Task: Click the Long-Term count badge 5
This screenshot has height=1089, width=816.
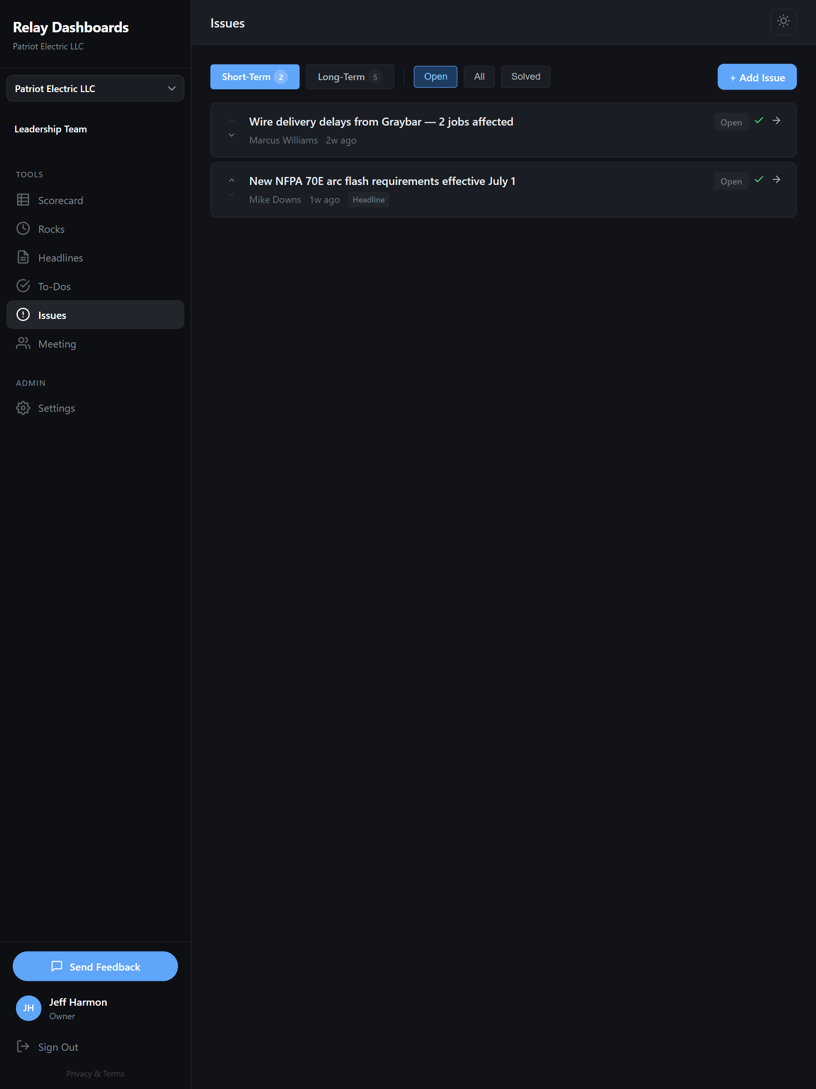Action: pos(375,77)
